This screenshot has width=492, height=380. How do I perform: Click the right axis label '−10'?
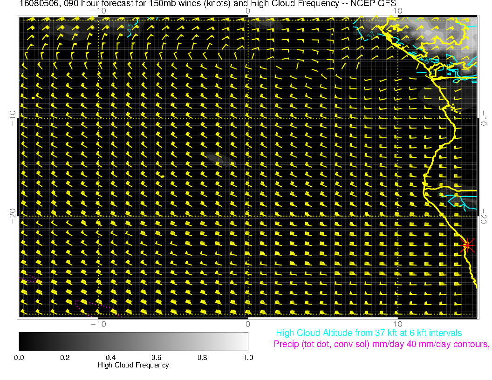(483, 118)
